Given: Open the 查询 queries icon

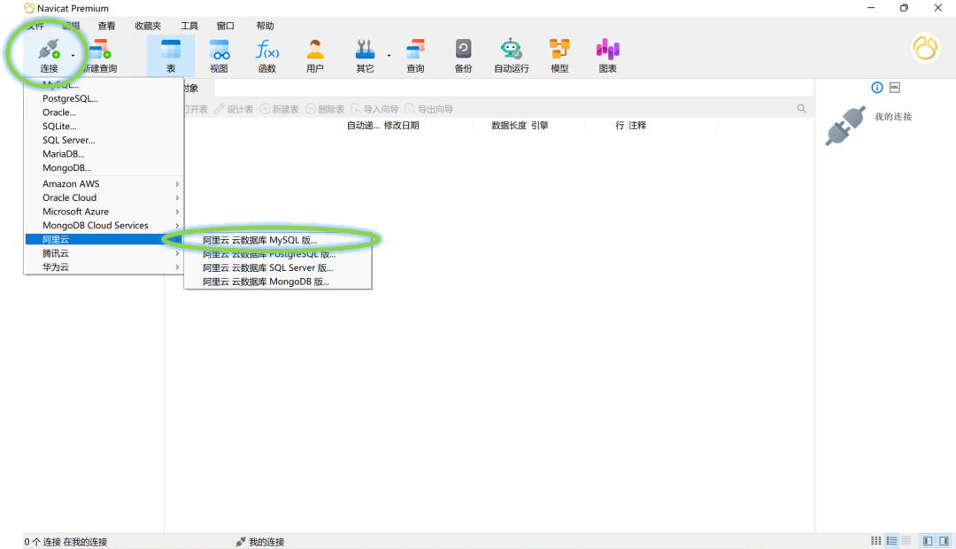Looking at the screenshot, I should tap(415, 50).
